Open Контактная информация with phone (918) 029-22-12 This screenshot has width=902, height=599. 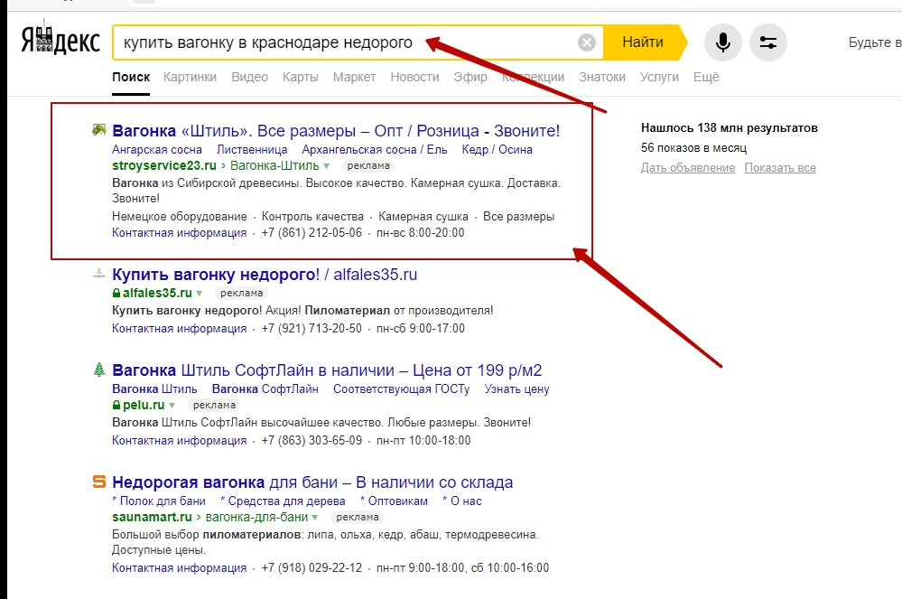pyautogui.click(x=180, y=568)
